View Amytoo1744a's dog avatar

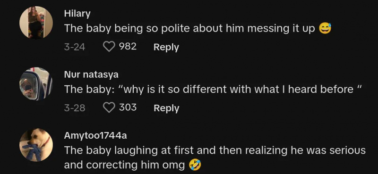tap(36, 145)
